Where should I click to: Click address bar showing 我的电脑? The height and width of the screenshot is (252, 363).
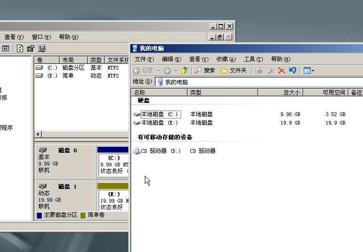point(259,82)
